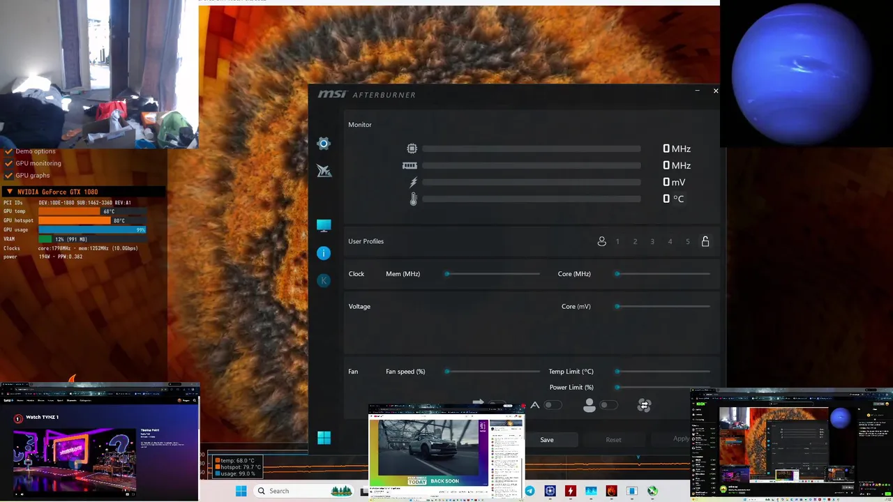Click the Save button in Afterburner
The width and height of the screenshot is (893, 502).
(x=547, y=440)
